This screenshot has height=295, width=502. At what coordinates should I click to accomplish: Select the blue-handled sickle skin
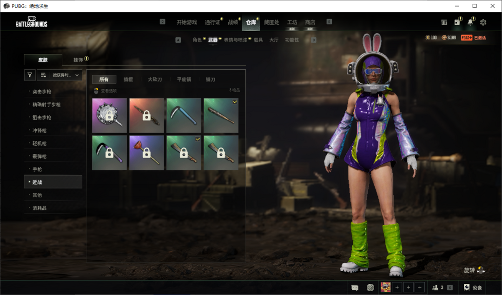[184, 115]
